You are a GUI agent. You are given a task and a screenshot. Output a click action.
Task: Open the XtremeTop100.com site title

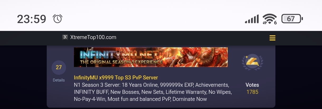coord(93,37)
